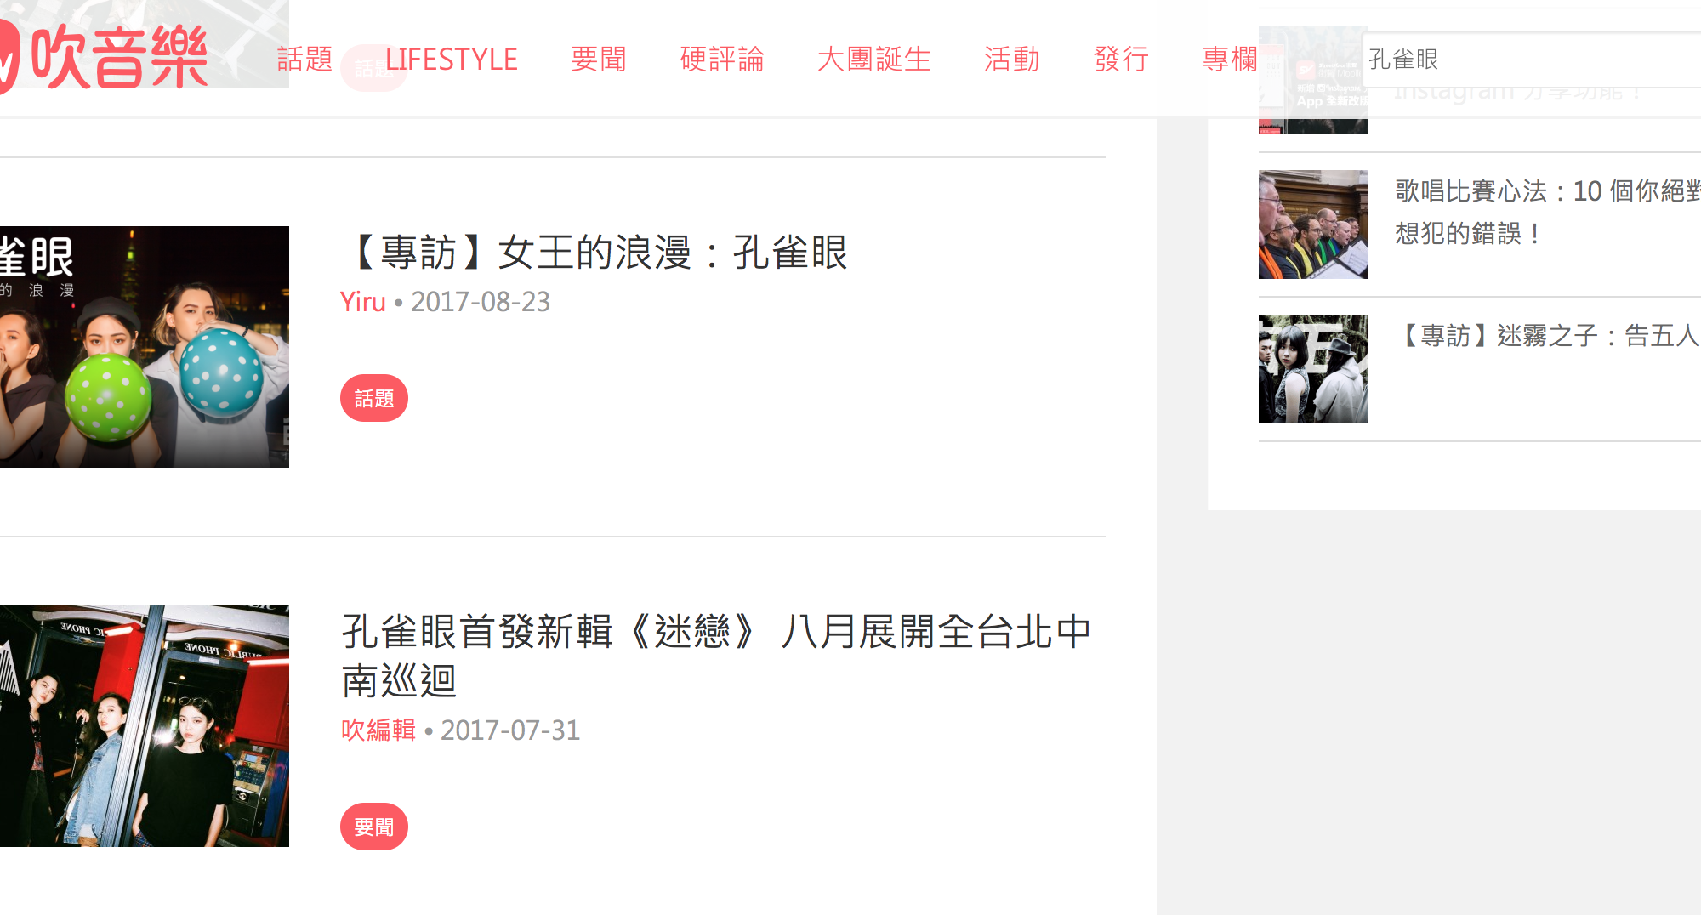Open sidebar thumbnail for 迷霧之子：告五人

point(1313,369)
